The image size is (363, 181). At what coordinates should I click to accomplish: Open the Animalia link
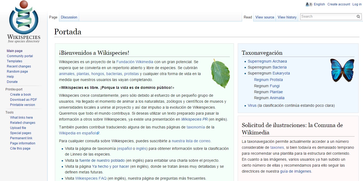(x=277, y=98)
